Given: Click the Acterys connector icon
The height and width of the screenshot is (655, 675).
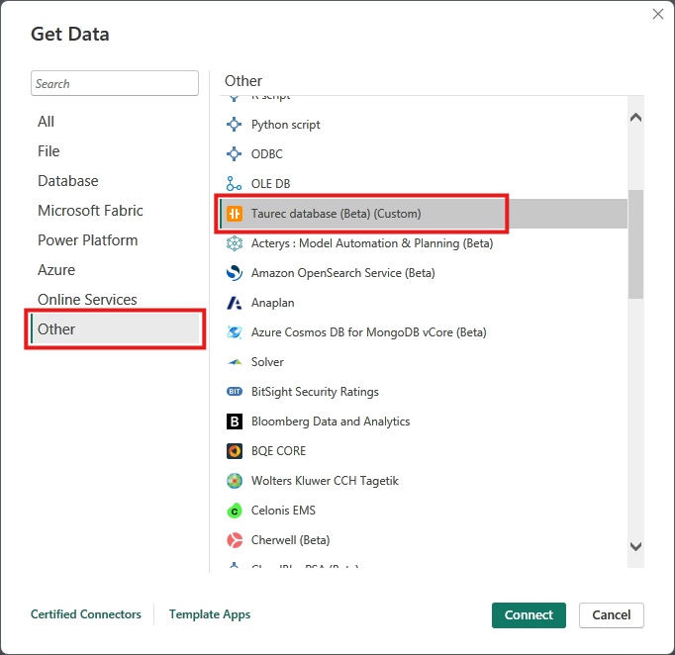Looking at the screenshot, I should click(x=235, y=243).
